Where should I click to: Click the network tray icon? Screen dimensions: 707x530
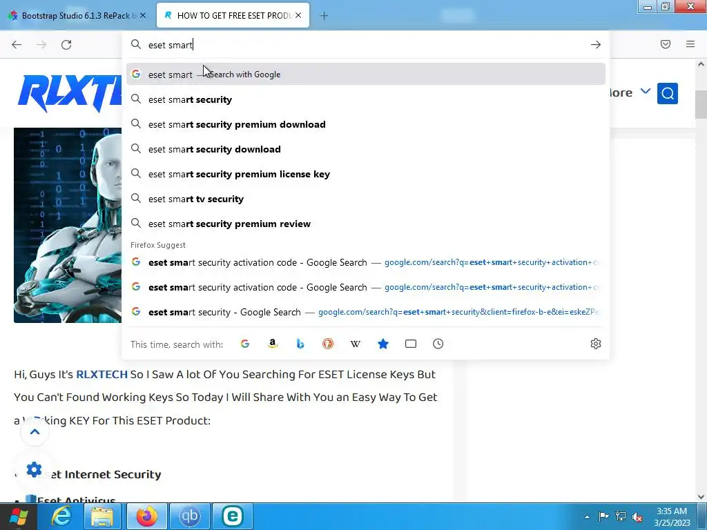(621, 516)
